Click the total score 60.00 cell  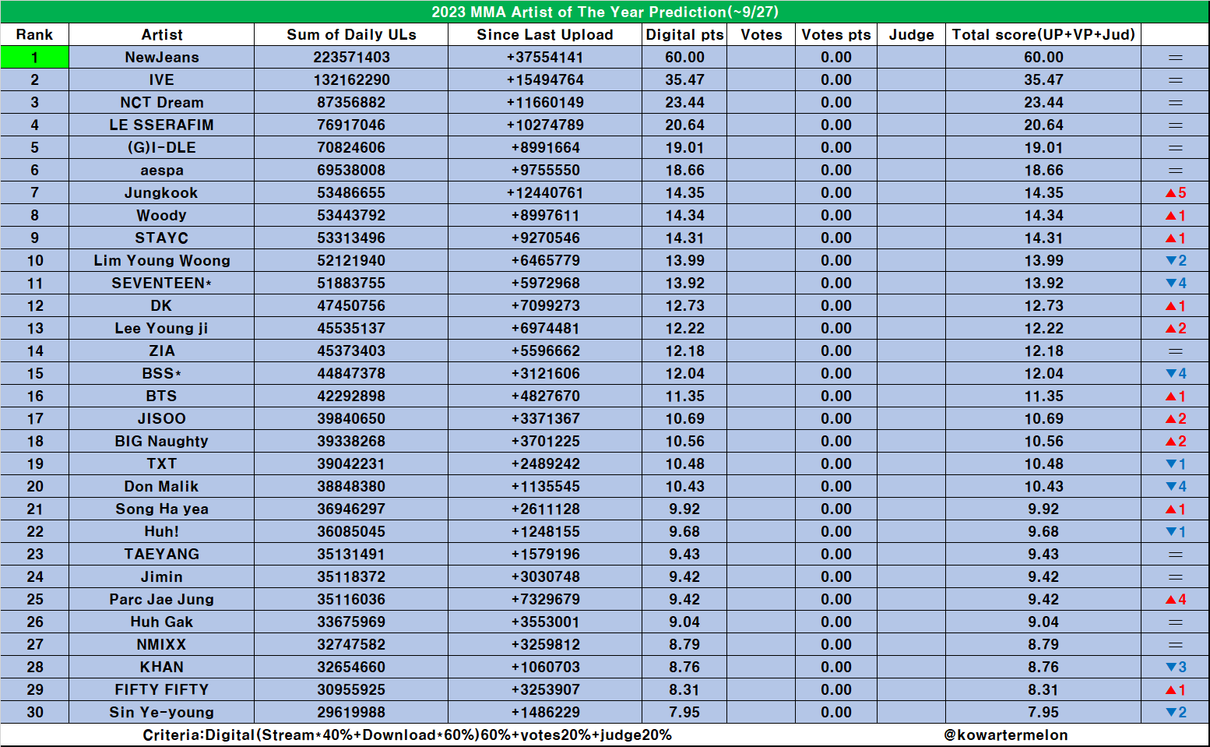tap(1043, 57)
